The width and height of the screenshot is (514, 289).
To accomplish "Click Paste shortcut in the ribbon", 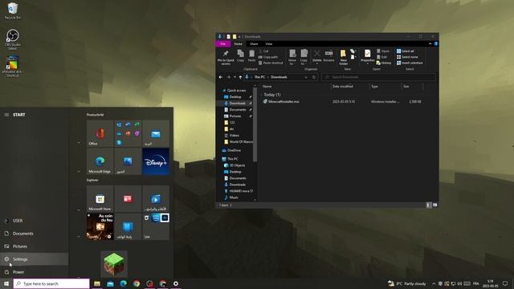I will click(271, 63).
